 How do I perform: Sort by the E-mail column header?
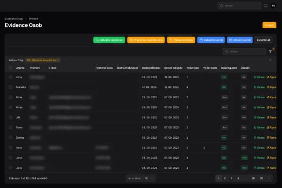[x=52, y=68]
